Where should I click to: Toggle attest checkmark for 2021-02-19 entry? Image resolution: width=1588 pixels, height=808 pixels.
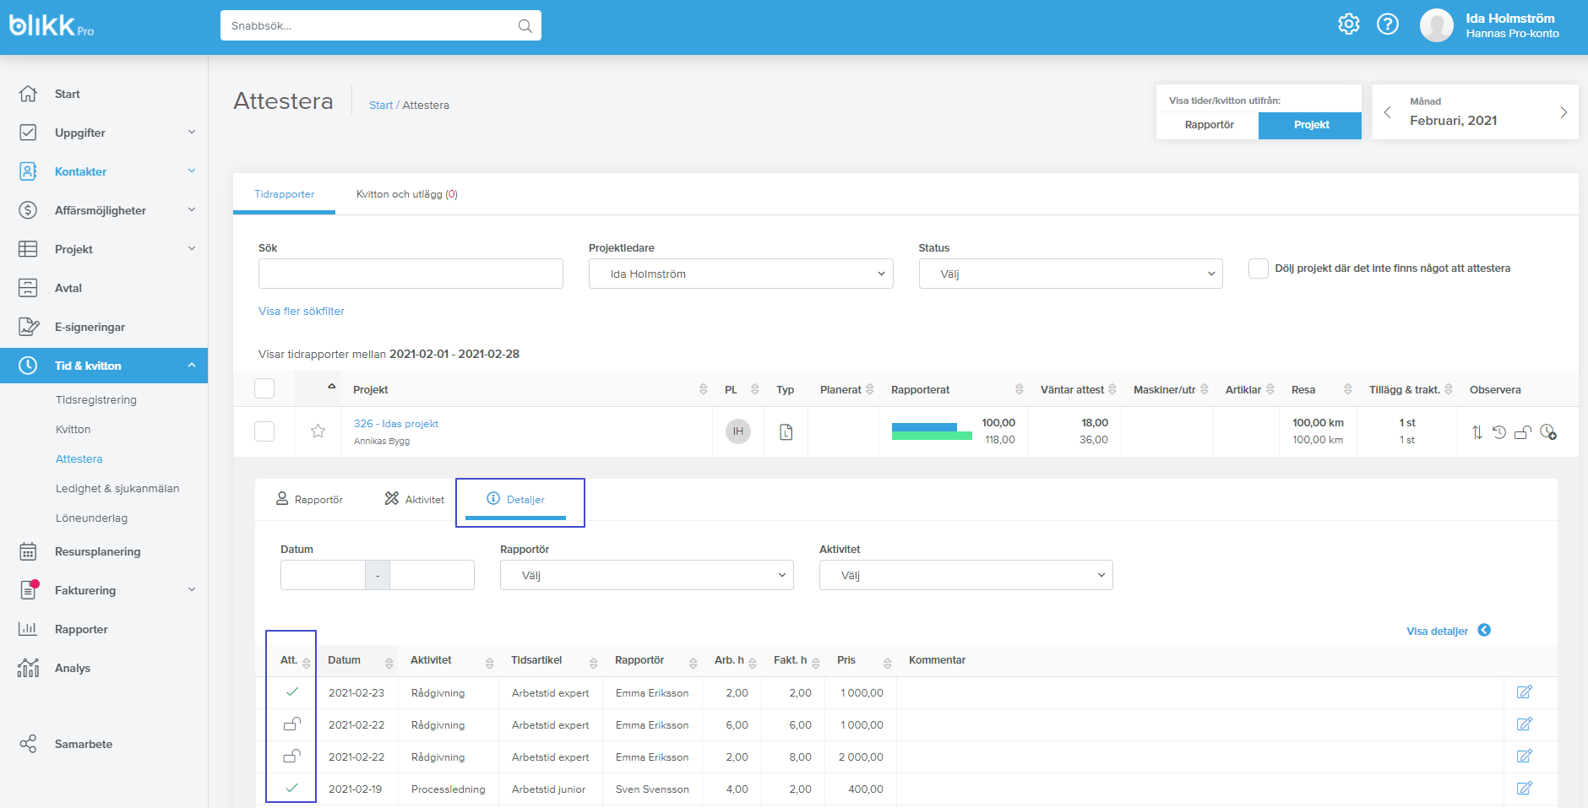click(292, 788)
